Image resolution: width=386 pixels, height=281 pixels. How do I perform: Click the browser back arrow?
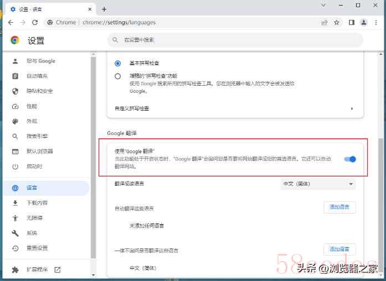11,22
